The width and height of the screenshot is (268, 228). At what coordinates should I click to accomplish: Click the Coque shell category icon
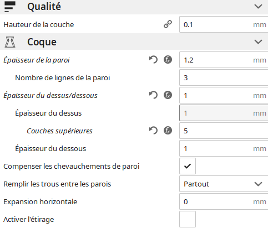(x=10, y=42)
